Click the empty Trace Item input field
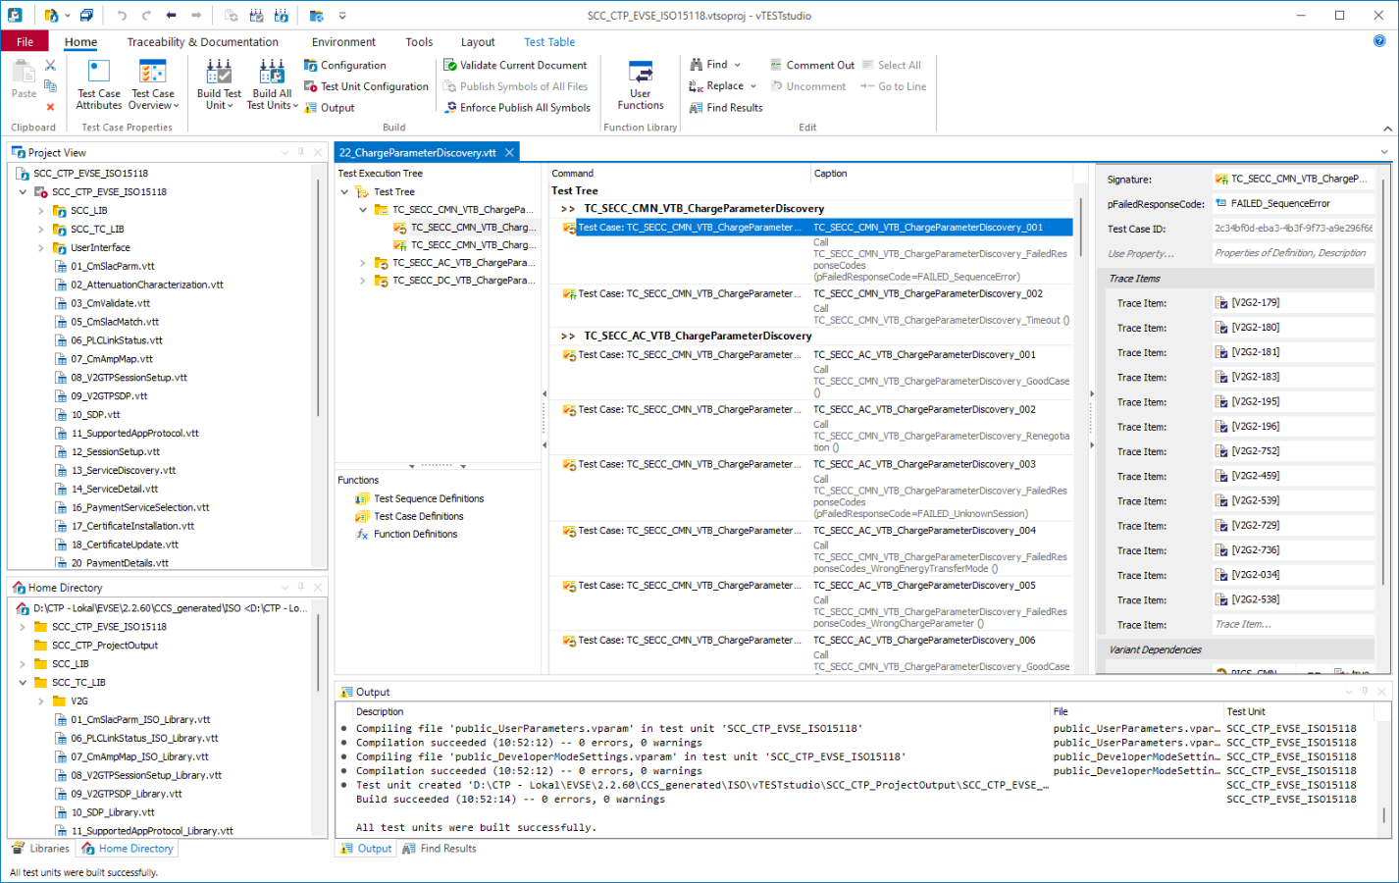 click(1293, 625)
